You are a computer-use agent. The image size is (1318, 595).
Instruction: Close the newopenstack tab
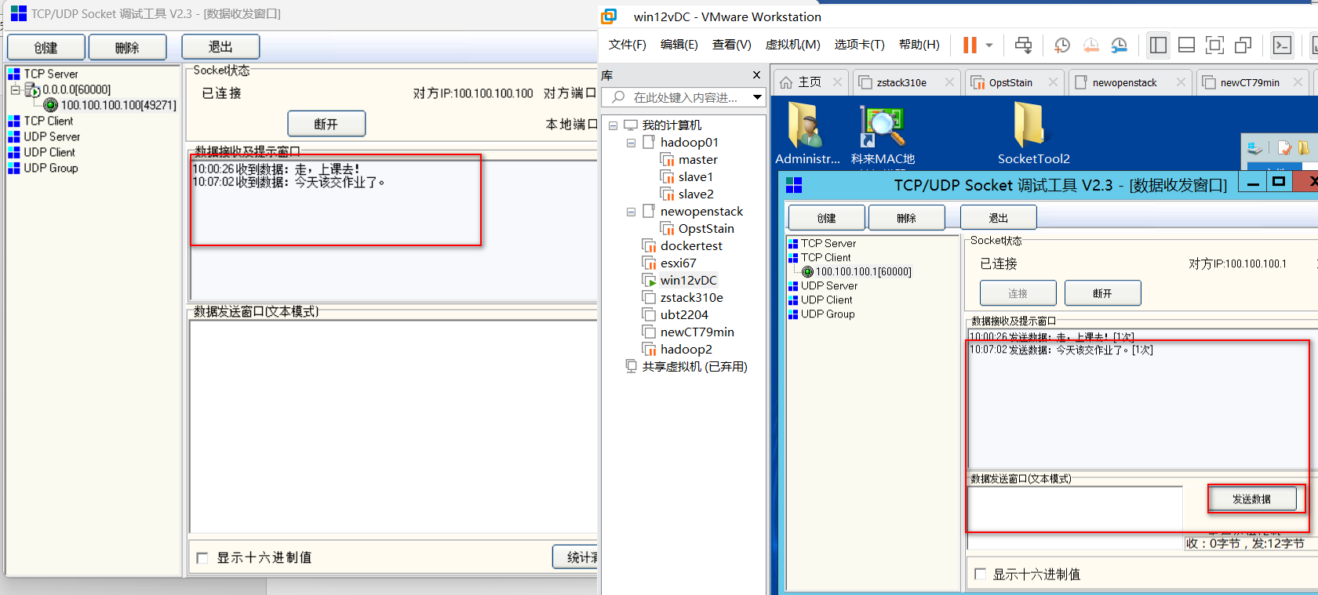[1181, 82]
